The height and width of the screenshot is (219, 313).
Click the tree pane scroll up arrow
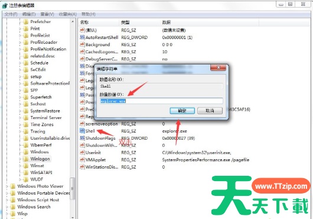73,21
